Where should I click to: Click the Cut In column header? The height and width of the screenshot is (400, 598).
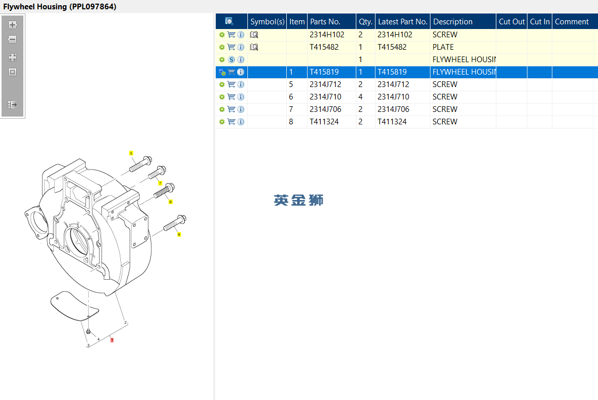click(539, 22)
